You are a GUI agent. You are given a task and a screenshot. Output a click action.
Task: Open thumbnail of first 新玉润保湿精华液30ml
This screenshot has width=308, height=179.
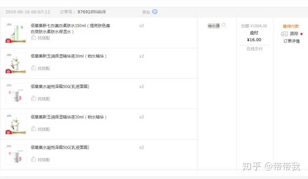(x=16, y=63)
